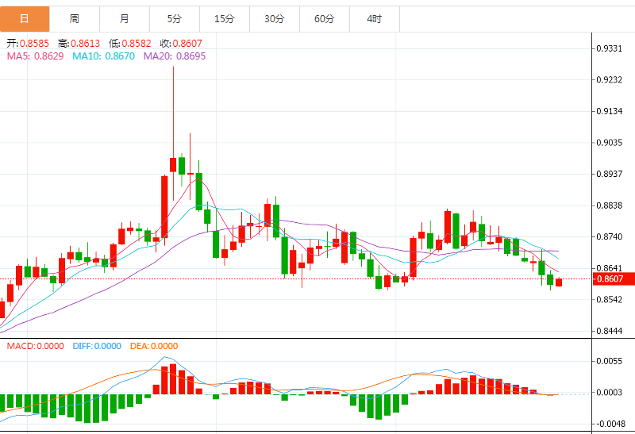Click the high price 高:0.8613
This screenshot has height=434, width=635.
(79, 44)
